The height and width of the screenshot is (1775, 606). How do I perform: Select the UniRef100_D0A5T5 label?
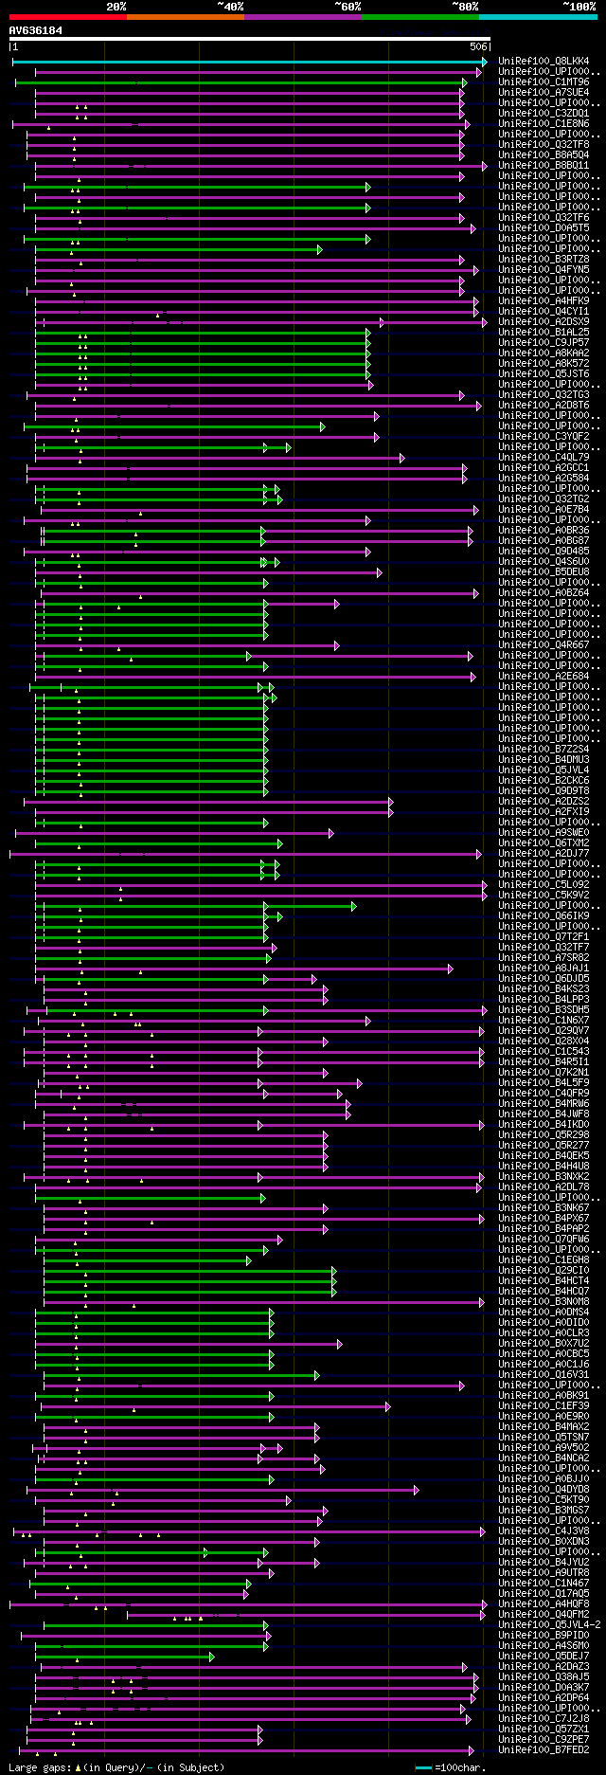544,228
